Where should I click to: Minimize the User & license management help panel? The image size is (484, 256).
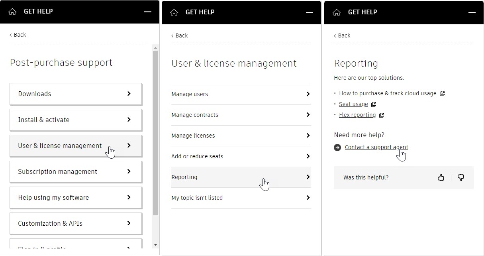[x=310, y=12]
